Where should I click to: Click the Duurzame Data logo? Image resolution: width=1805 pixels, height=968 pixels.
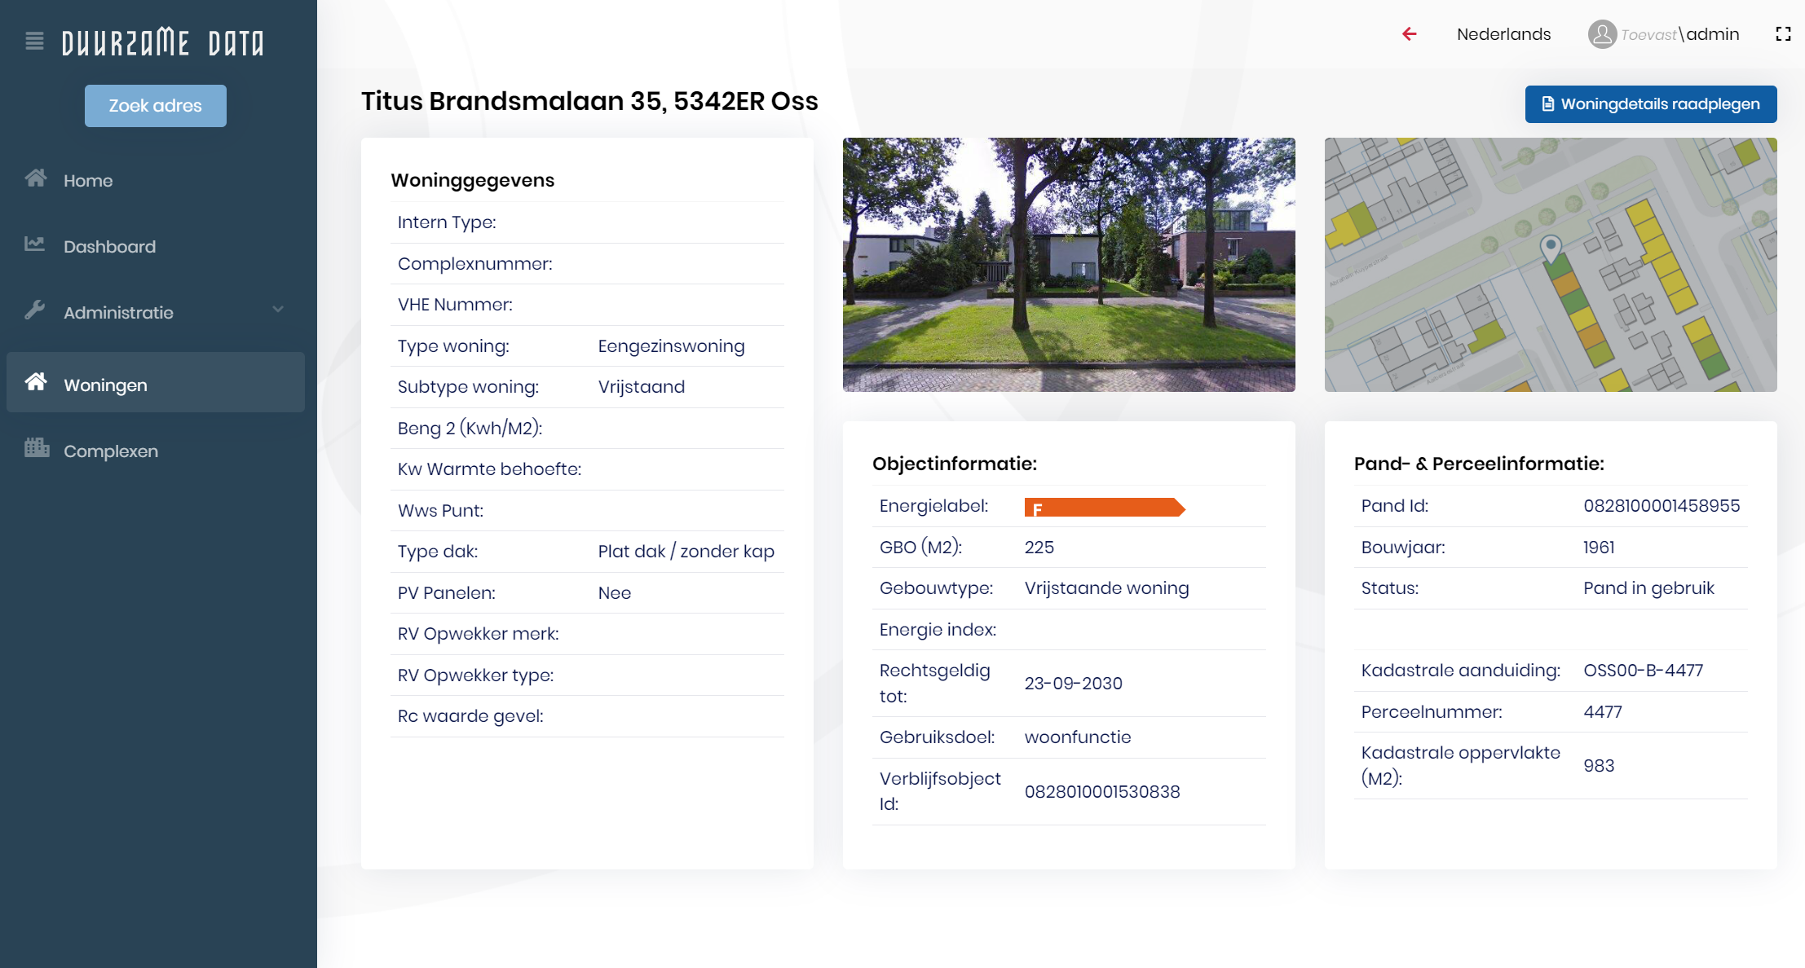163,42
